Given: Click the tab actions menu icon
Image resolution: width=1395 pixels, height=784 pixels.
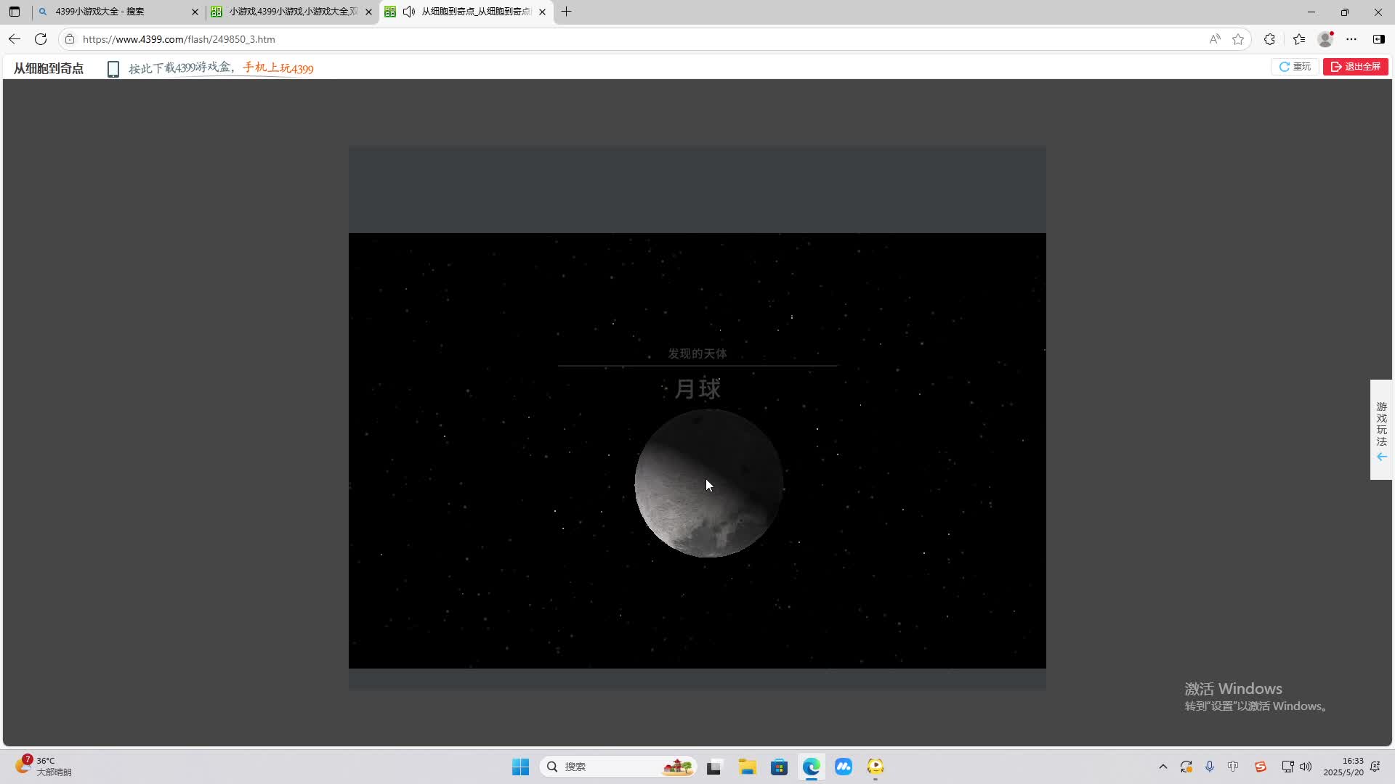Looking at the screenshot, I should (15, 12).
